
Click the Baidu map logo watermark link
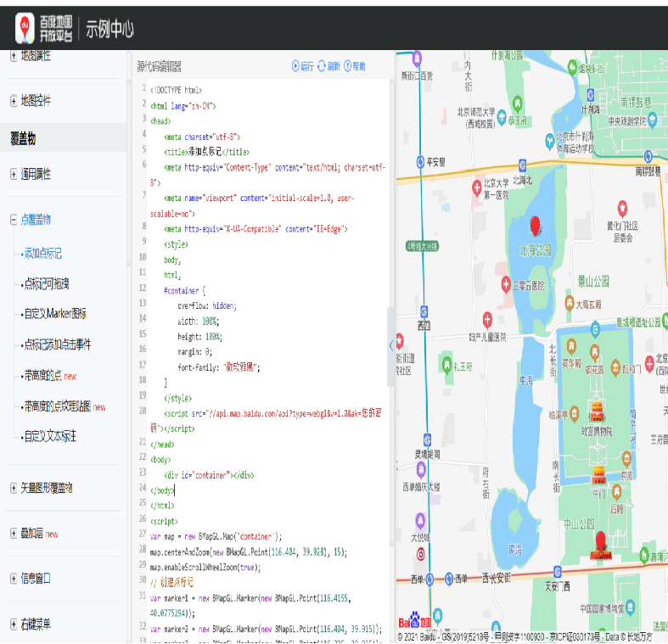[x=415, y=621]
